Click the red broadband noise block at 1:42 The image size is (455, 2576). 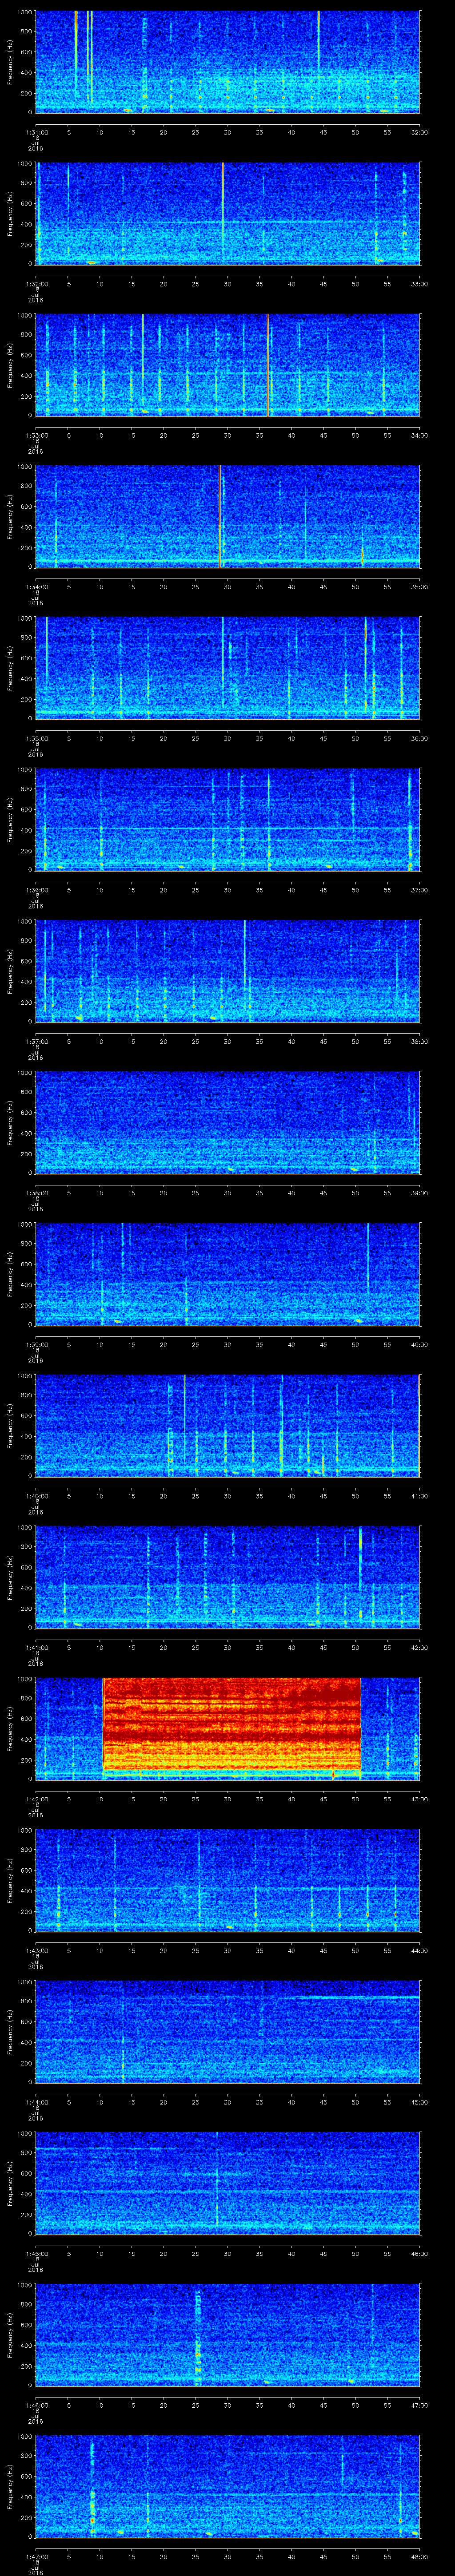[x=231, y=1725]
